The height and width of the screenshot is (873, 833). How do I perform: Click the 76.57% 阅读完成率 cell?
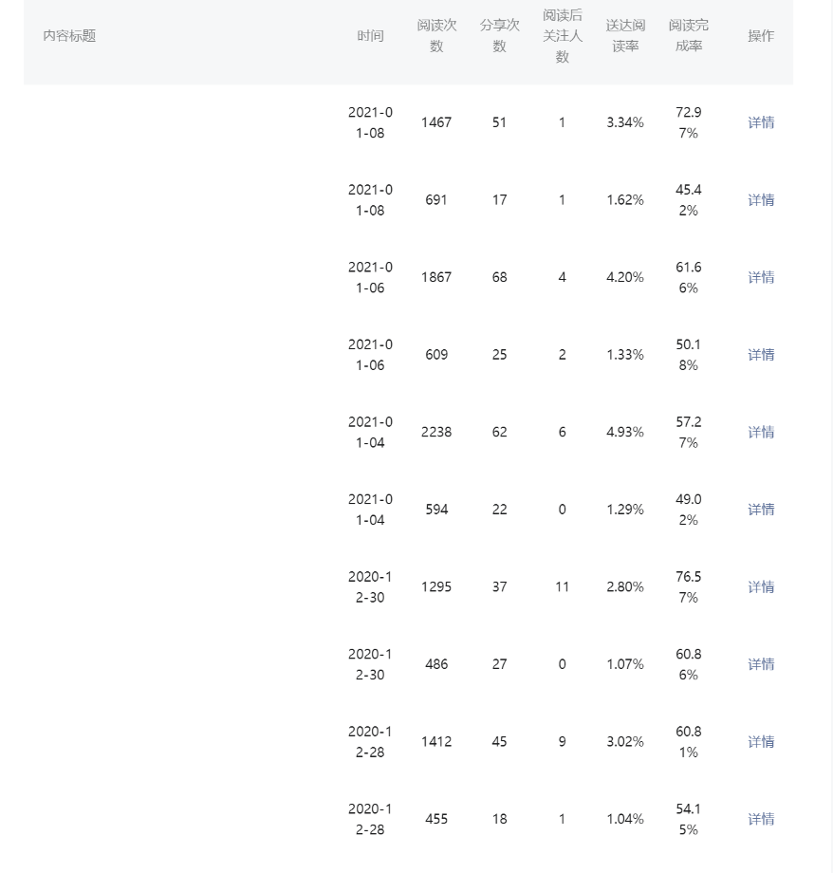[x=688, y=586]
